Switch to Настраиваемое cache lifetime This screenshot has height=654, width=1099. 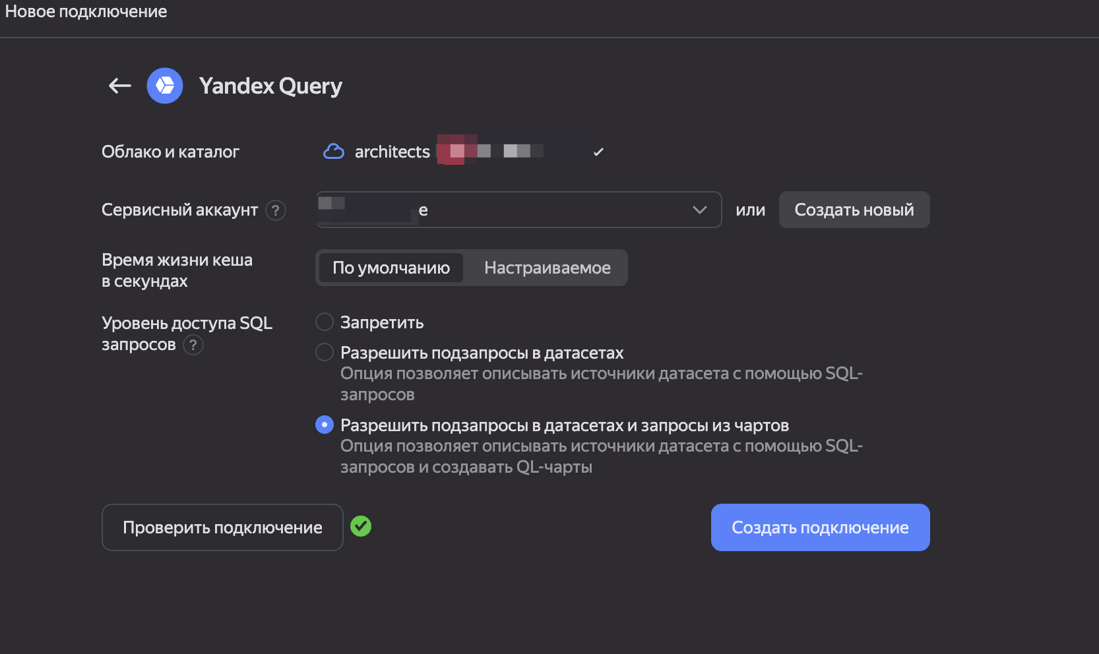(x=548, y=268)
